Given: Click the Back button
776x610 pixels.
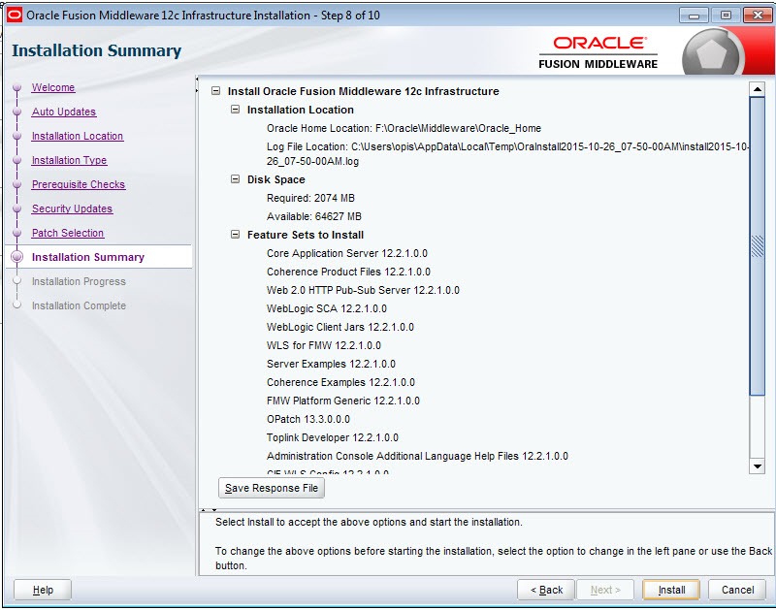Looking at the screenshot, I should 546,590.
